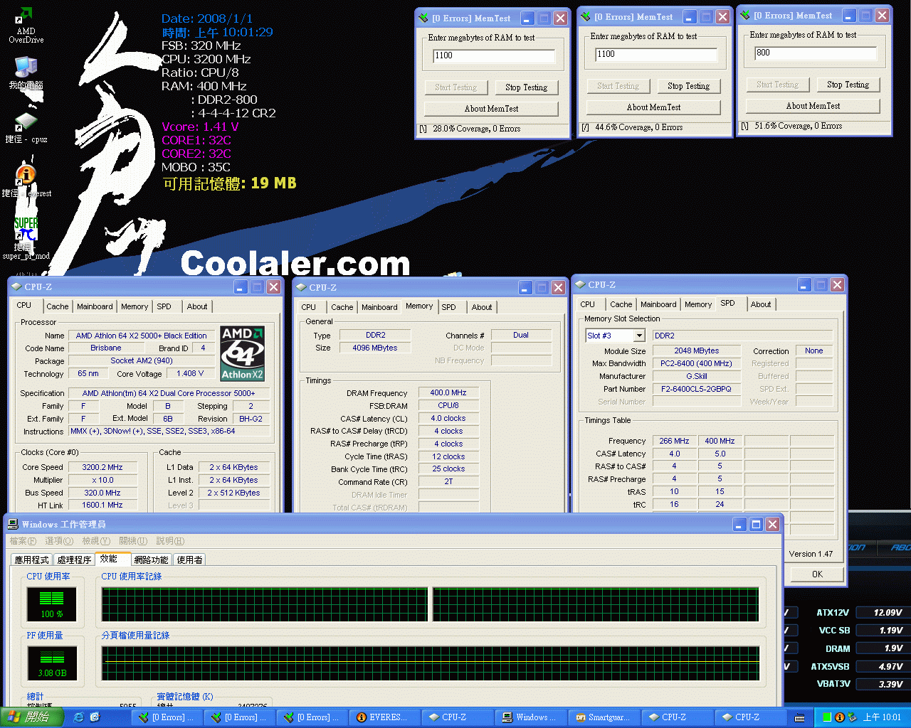Open the Slot #3 memory slot dropdown
Screen dimensions: 911x728
coord(616,336)
